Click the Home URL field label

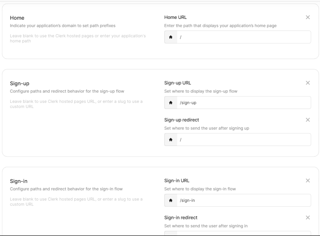pyautogui.click(x=175, y=17)
